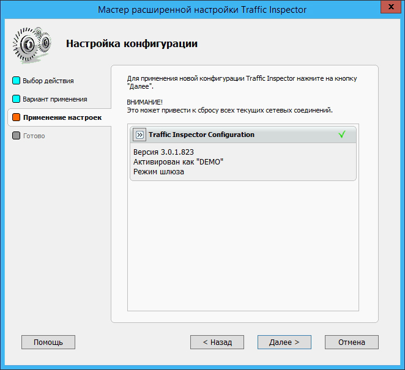The image size is (405, 370).
Task: Collapse the Traffic Inspector Configuration section
Action: 139,135
